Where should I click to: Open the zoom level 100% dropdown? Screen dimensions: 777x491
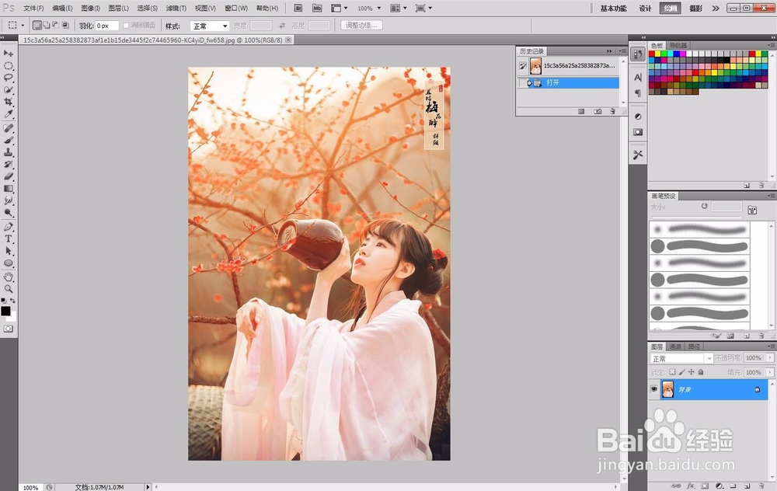379,9
